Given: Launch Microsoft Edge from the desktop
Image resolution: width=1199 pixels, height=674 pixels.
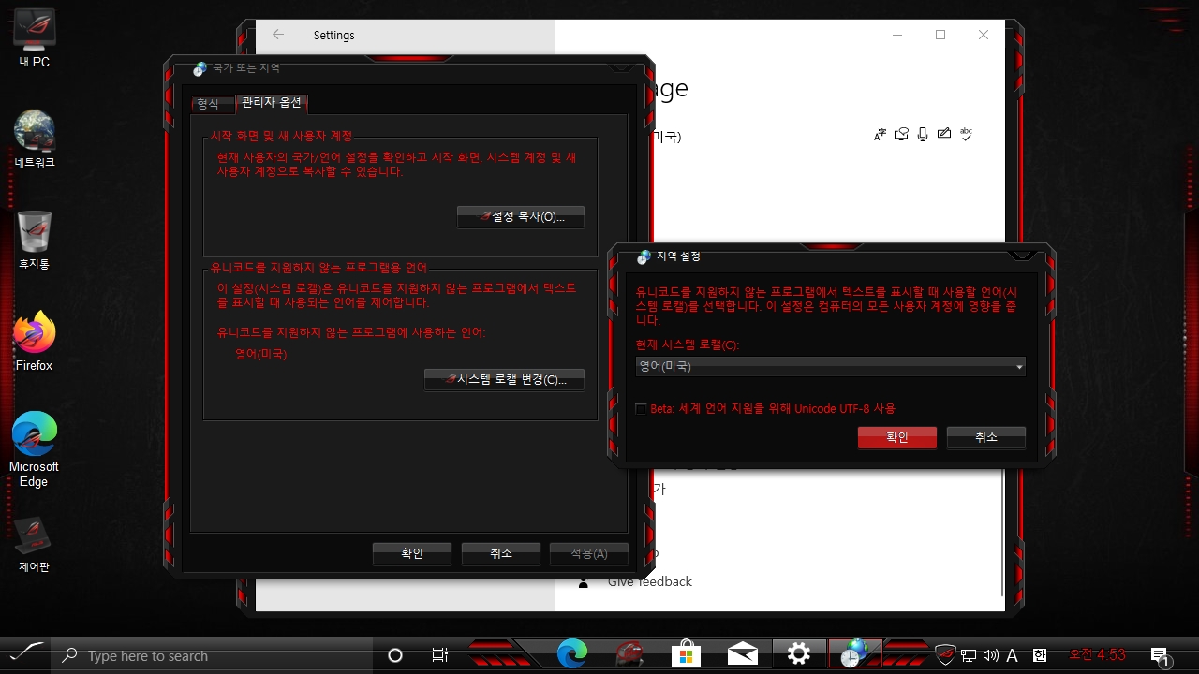Looking at the screenshot, I should pyautogui.click(x=35, y=450).
